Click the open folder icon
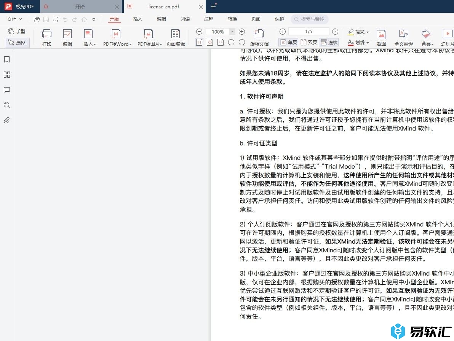The width and height of the screenshot is (454, 341). 37,19
